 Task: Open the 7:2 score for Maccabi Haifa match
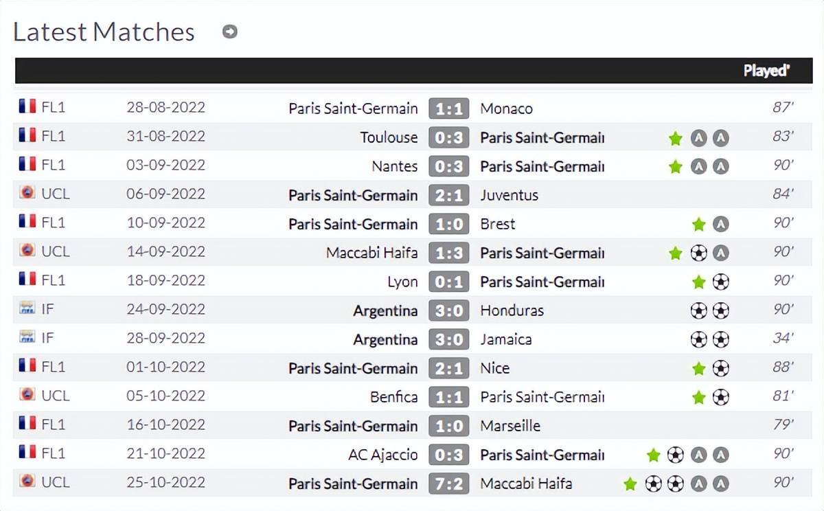(449, 484)
